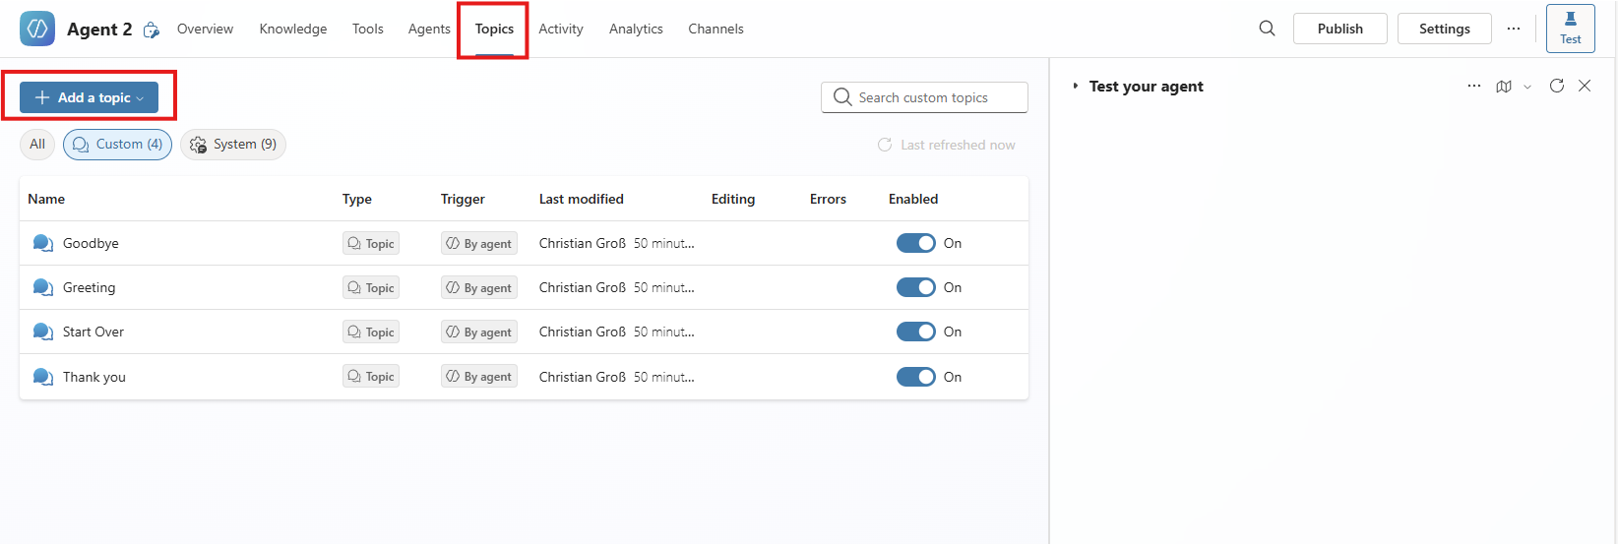
Task: Click the By agent trigger badge for Start Over
Action: [x=479, y=332]
